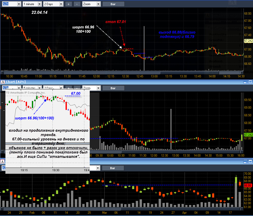Open the visible dropdown arrow in the daily chart toolbar
The image size is (253, 216).
click(98, 168)
